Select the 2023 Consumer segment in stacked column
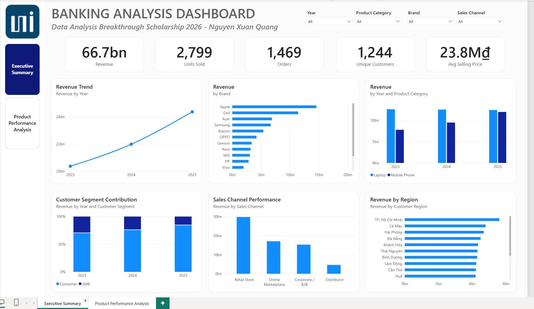Screen dimensions: 534x309 82,252
